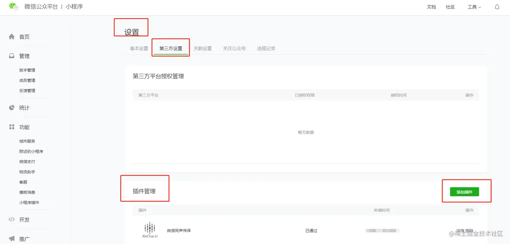
Task: Click the pie chart icon beside 统计
Action: coord(12,108)
